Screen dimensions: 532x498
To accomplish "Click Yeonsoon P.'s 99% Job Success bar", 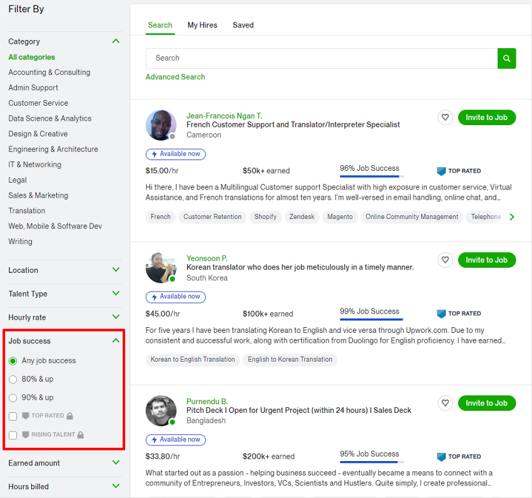I will pyautogui.click(x=370, y=310).
